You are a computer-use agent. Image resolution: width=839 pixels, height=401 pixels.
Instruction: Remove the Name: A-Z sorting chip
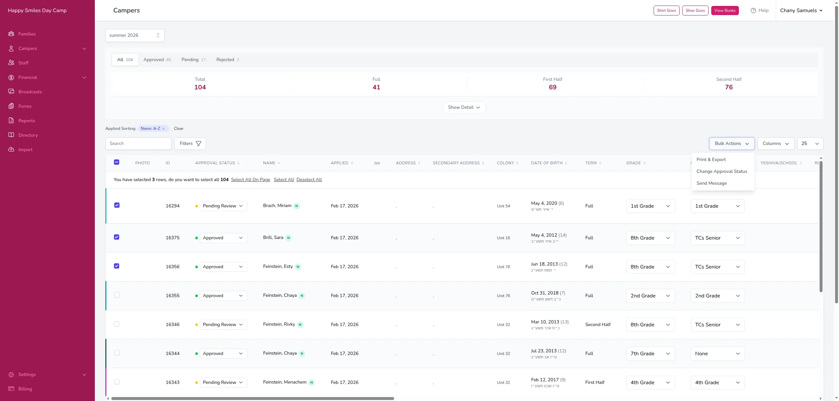click(x=163, y=129)
